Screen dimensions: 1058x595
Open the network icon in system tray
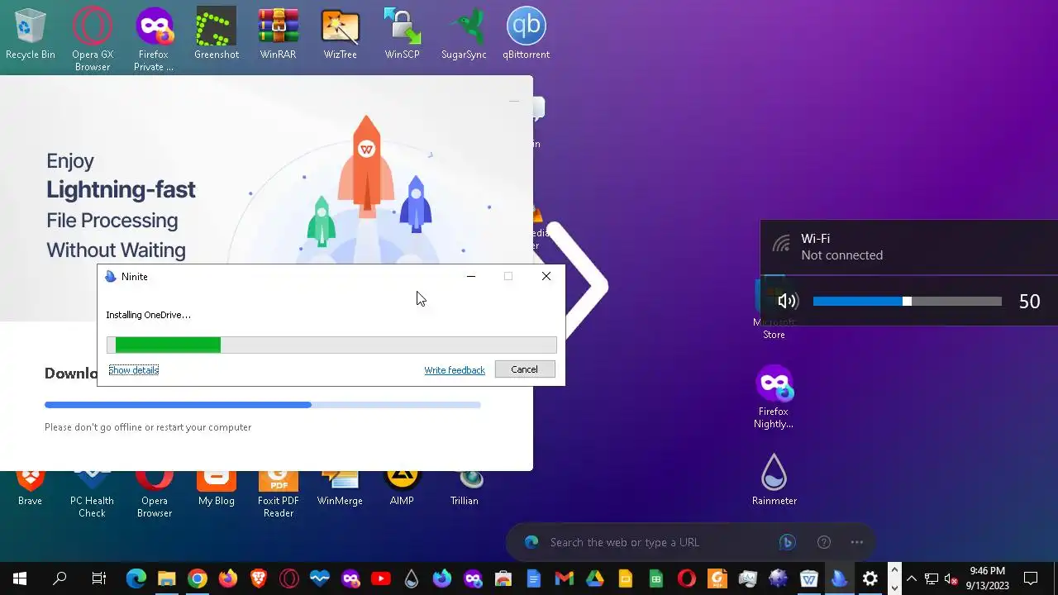(932, 578)
